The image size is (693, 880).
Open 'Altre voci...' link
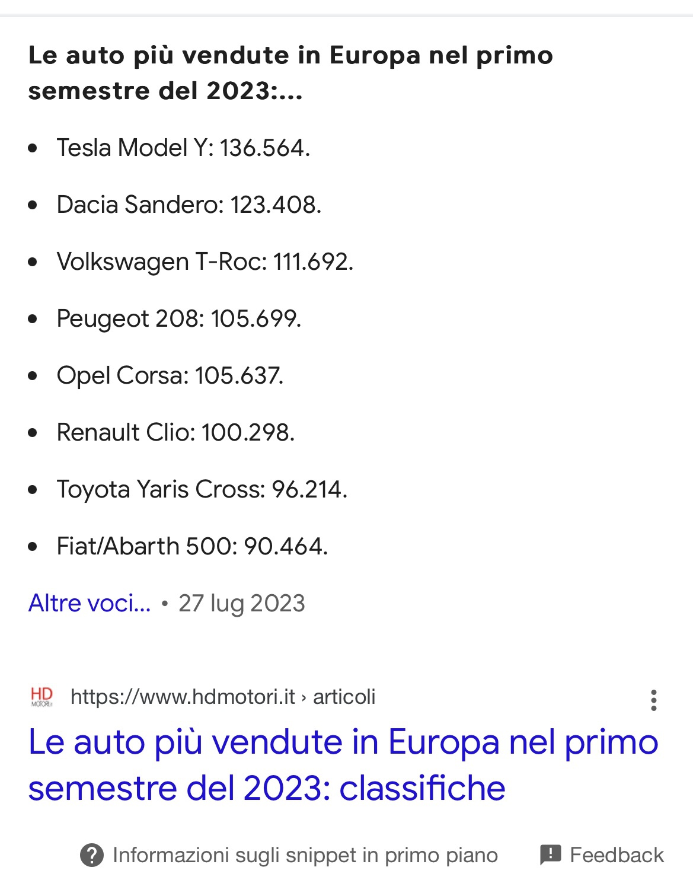click(90, 603)
